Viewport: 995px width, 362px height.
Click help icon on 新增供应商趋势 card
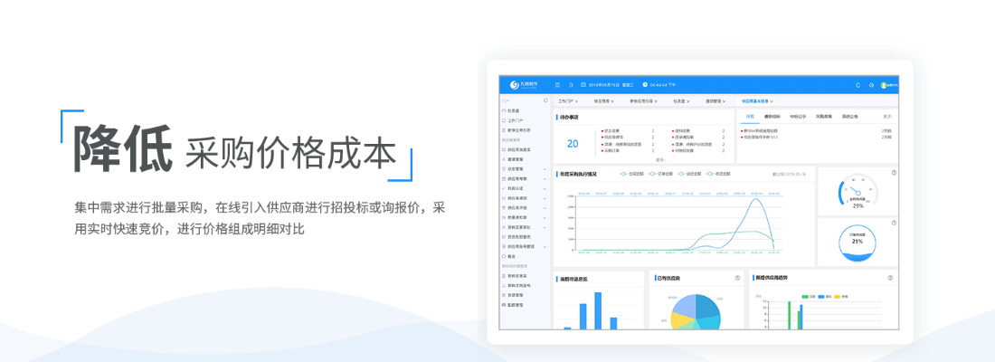click(890, 278)
